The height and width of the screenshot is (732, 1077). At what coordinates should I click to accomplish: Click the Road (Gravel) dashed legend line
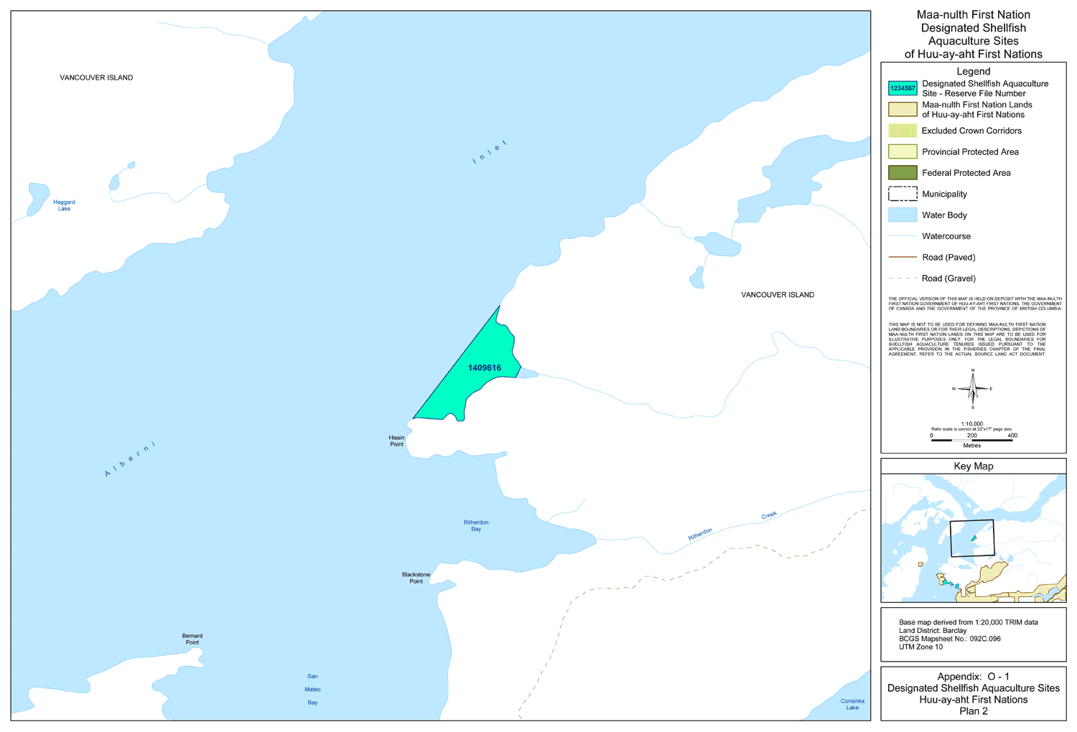tap(903, 278)
